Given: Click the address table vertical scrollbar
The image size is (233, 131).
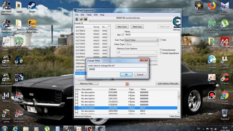Looking at the screenshot, I should [x=179, y=102].
